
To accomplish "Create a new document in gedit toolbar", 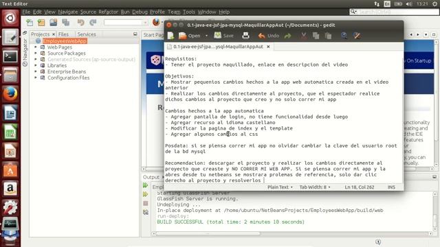I will pos(170,36).
